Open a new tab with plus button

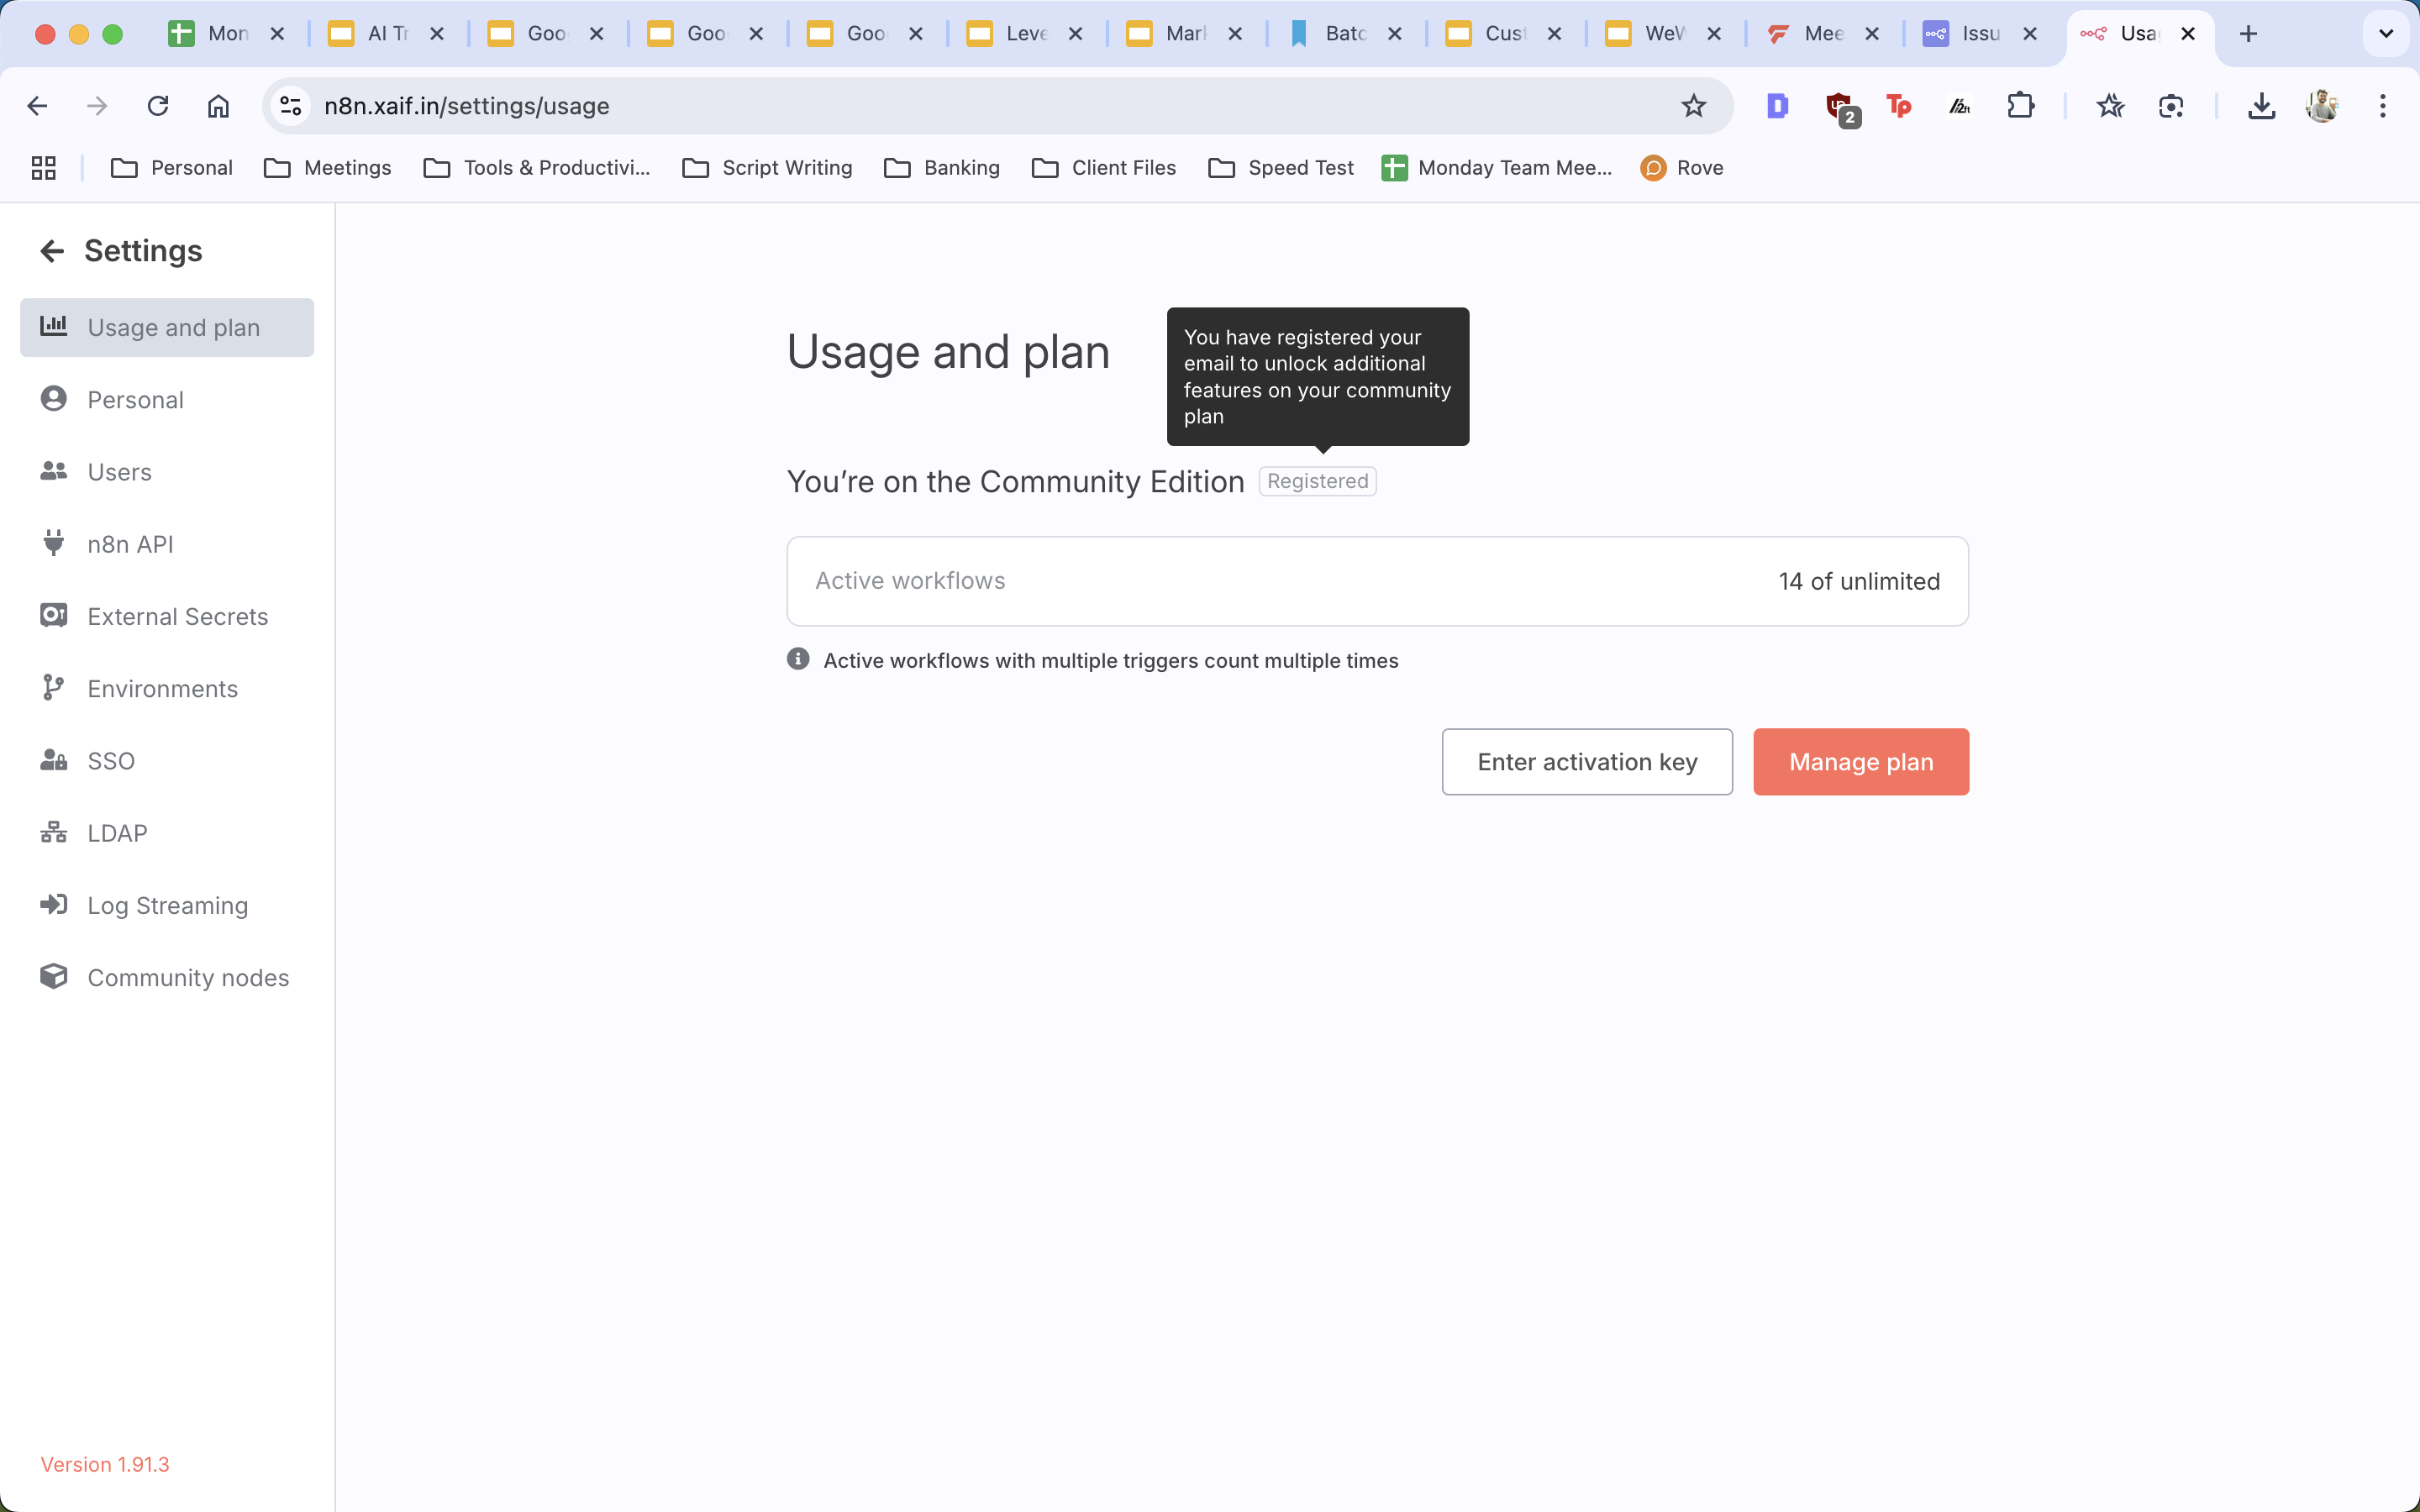point(2248,34)
